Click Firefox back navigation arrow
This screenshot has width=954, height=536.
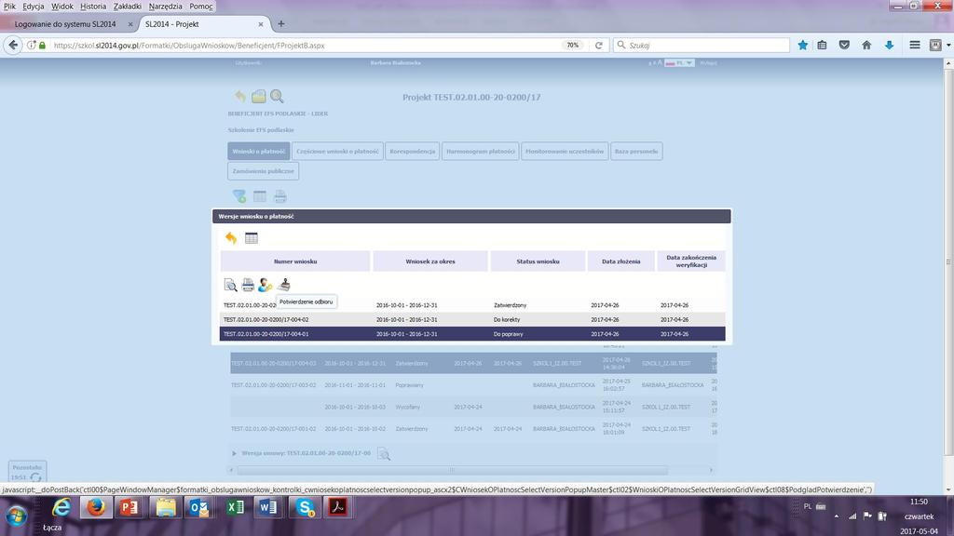[13, 45]
